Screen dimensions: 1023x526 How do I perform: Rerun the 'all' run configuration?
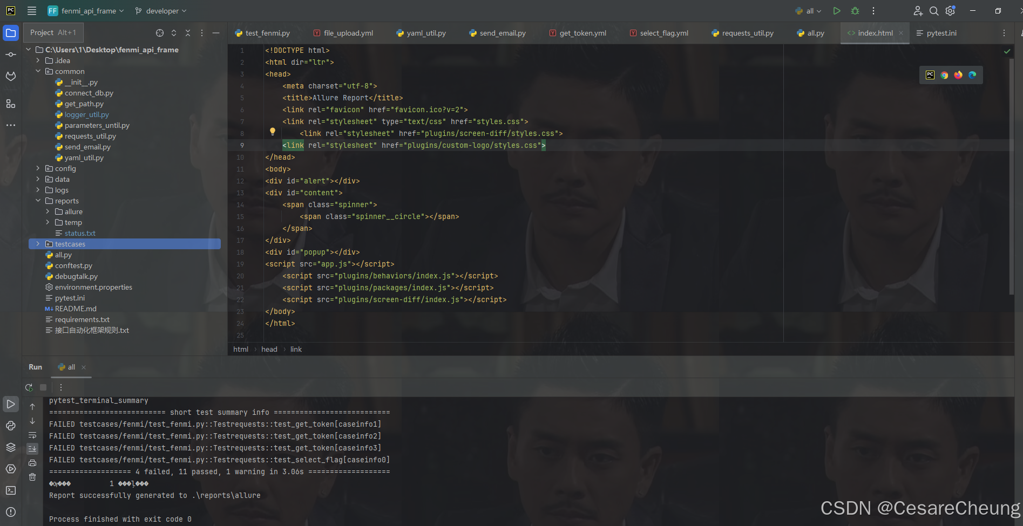tap(29, 387)
